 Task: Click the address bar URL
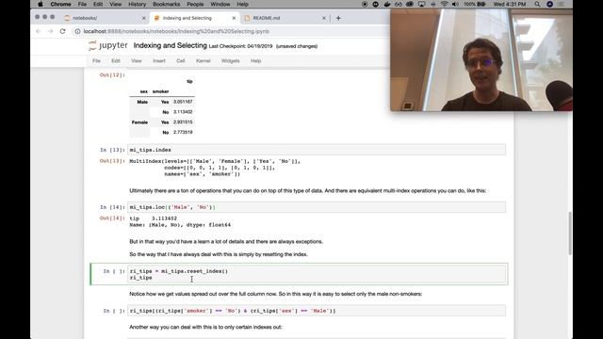pos(176,31)
